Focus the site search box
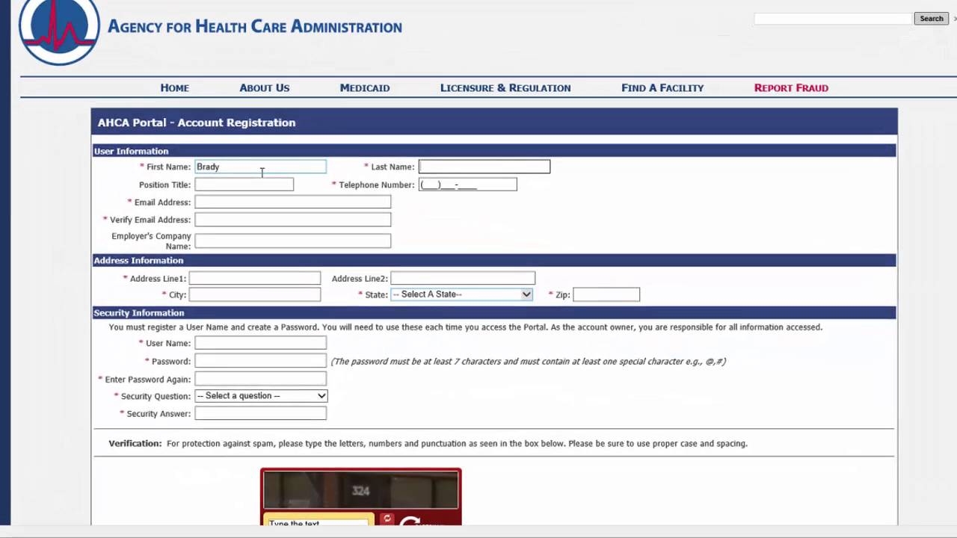The width and height of the screenshot is (957, 538). [x=832, y=19]
